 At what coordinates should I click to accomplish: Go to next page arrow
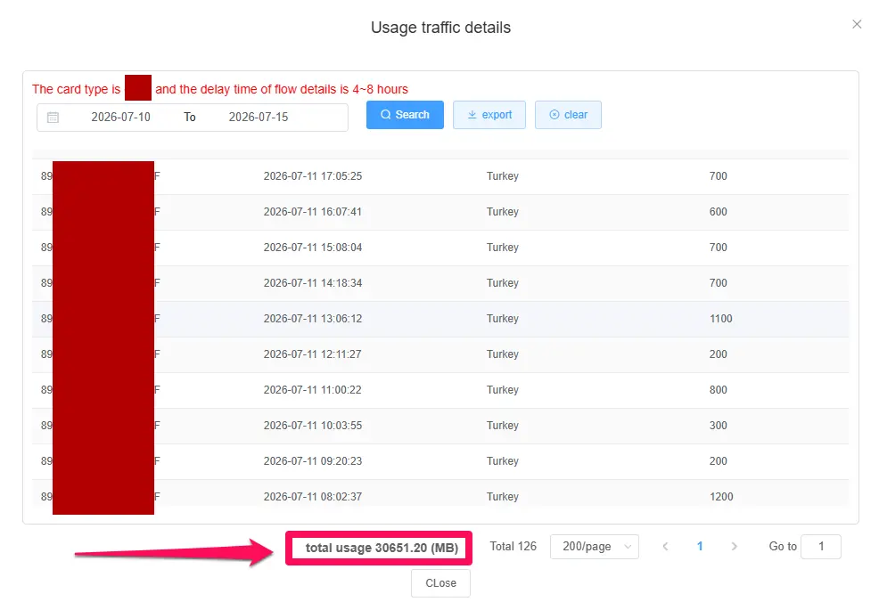pyautogui.click(x=734, y=547)
